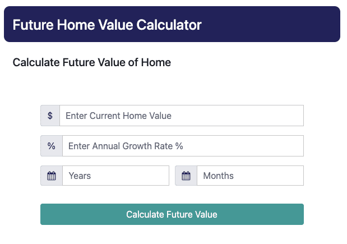Select the Months input box
The width and height of the screenshot is (347, 244).
coord(250,176)
